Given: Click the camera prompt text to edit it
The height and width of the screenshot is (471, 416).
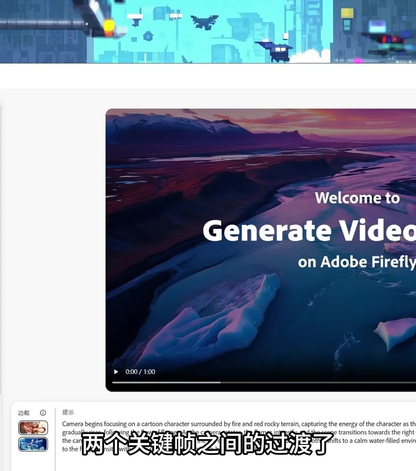Looking at the screenshot, I should (x=193, y=424).
